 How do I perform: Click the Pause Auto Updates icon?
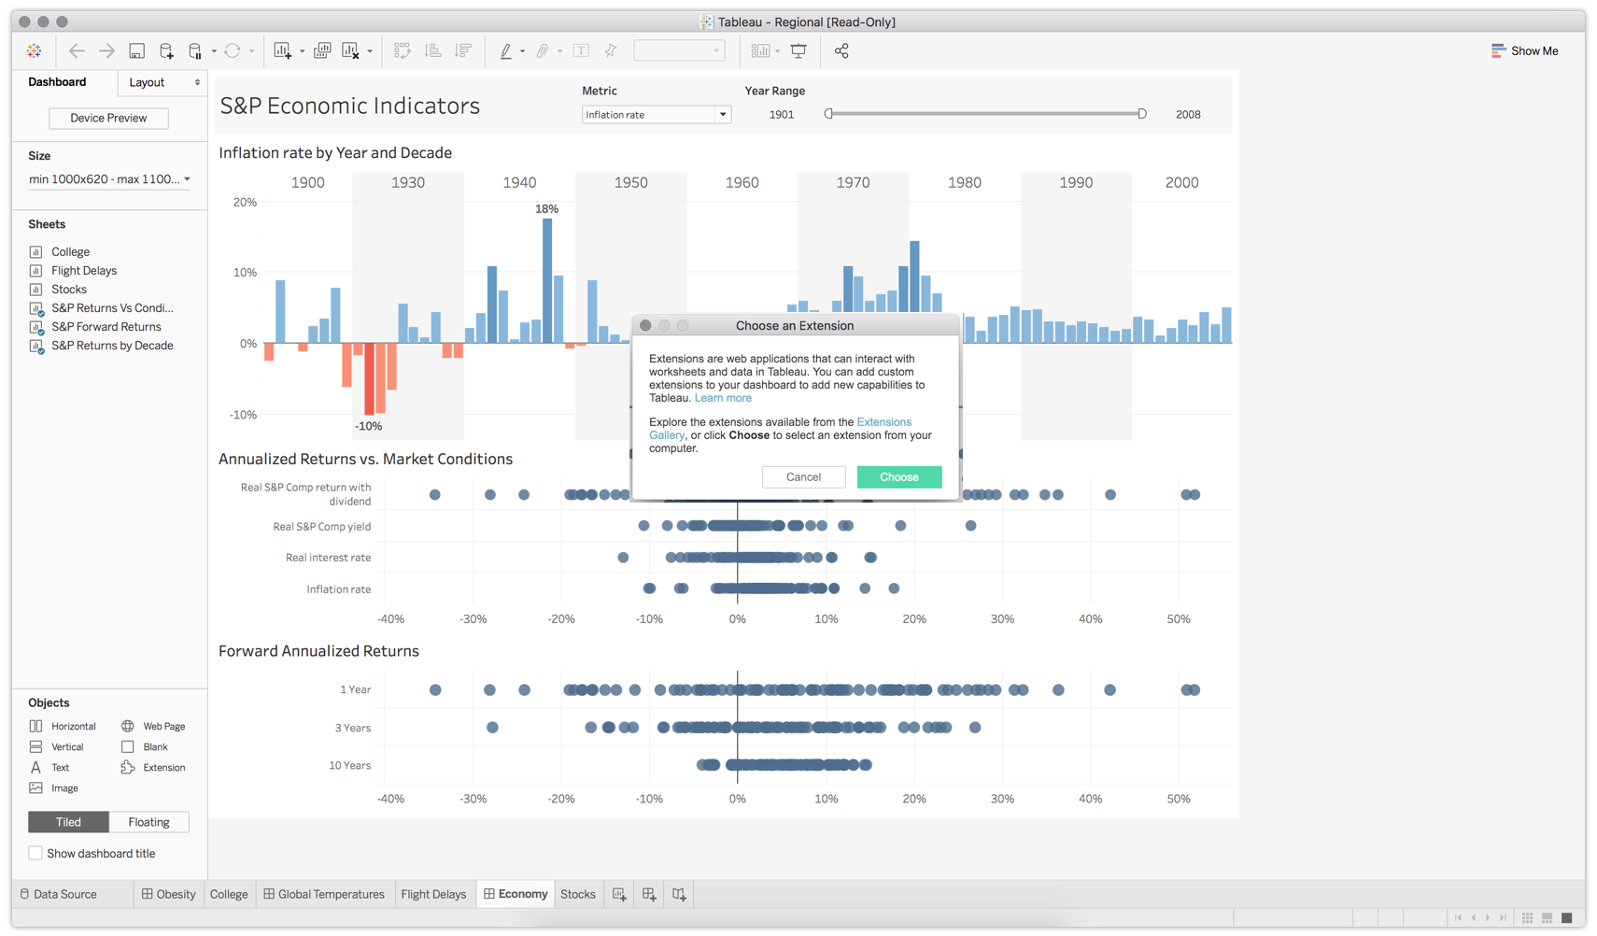click(195, 50)
